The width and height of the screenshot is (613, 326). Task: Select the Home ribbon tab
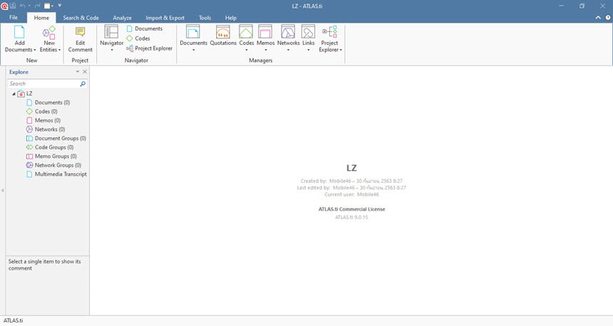point(41,18)
